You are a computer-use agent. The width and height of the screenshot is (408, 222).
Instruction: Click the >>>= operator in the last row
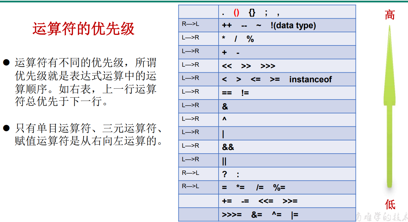(232, 215)
